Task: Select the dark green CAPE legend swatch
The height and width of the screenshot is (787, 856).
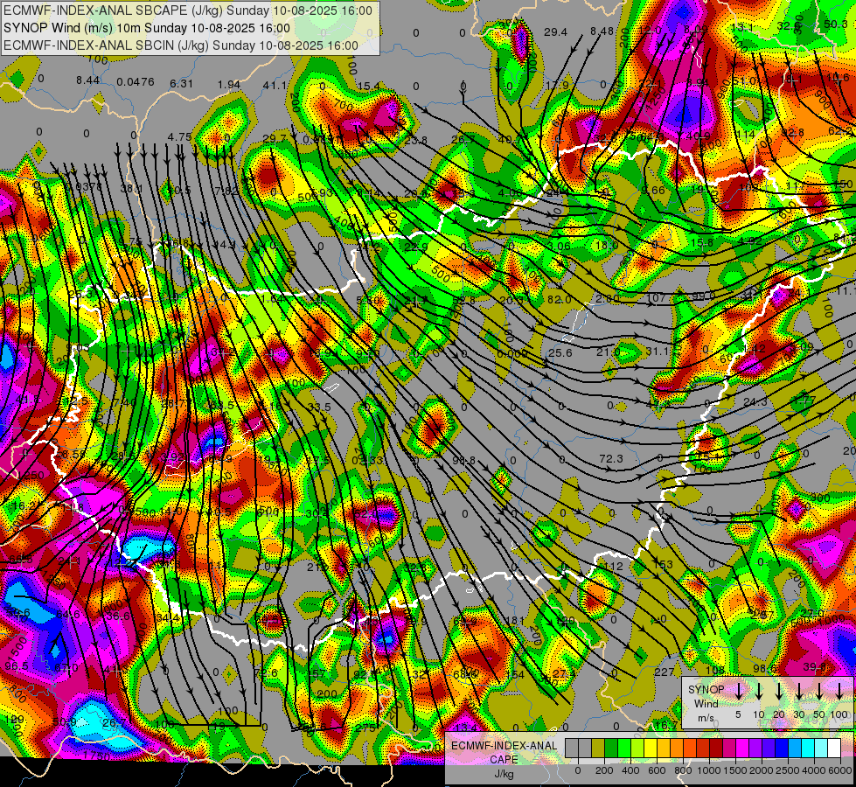Action: click(611, 748)
